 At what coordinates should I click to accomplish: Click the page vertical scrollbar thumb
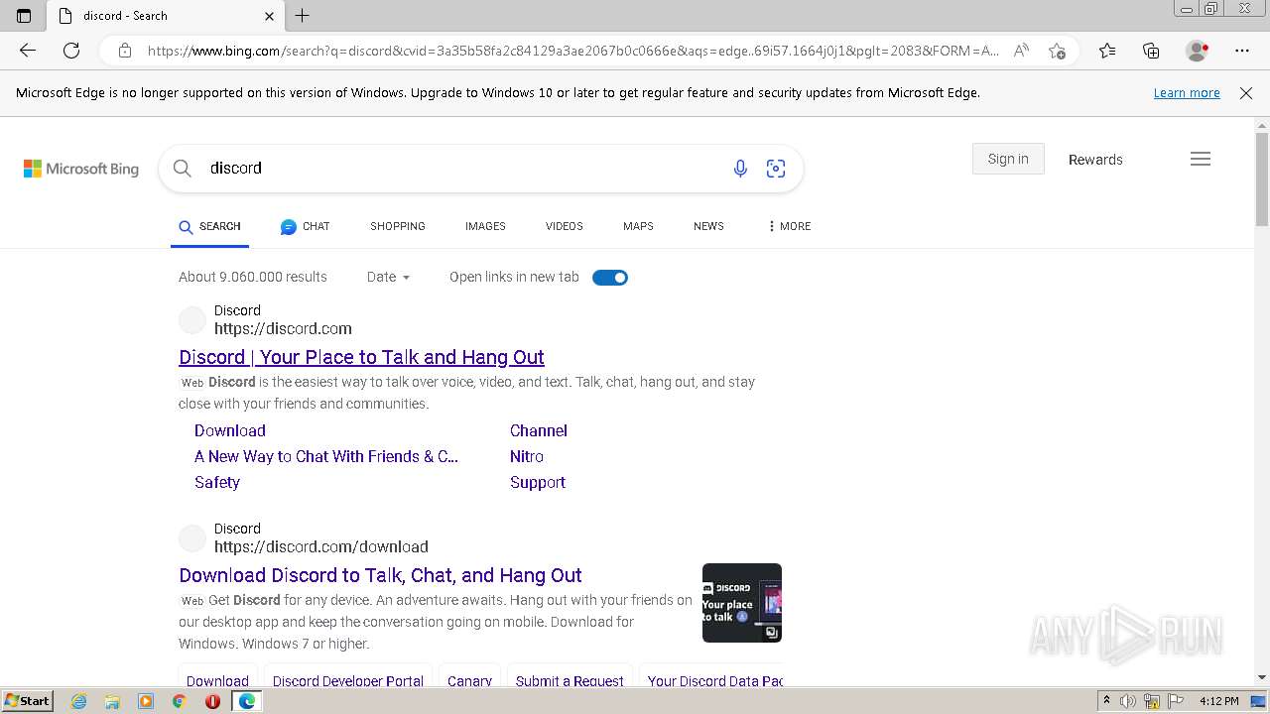(1262, 178)
